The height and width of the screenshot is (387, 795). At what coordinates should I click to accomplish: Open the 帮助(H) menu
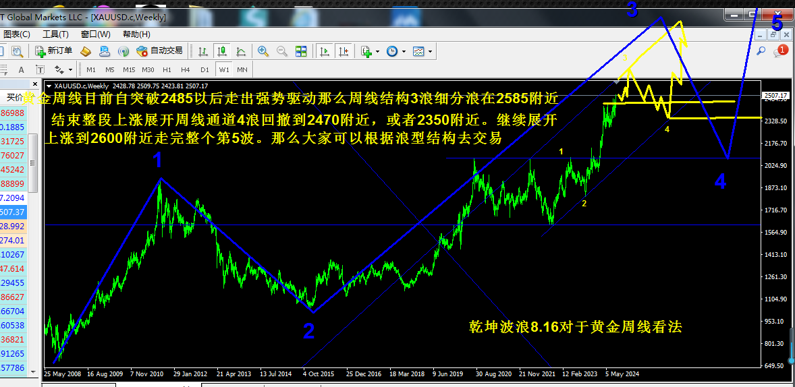[x=137, y=34]
